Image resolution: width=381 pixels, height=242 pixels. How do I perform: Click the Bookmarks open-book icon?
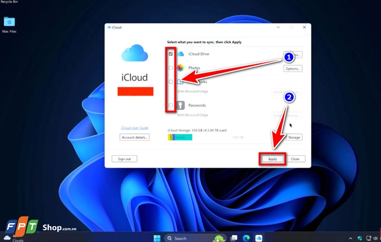[180, 82]
